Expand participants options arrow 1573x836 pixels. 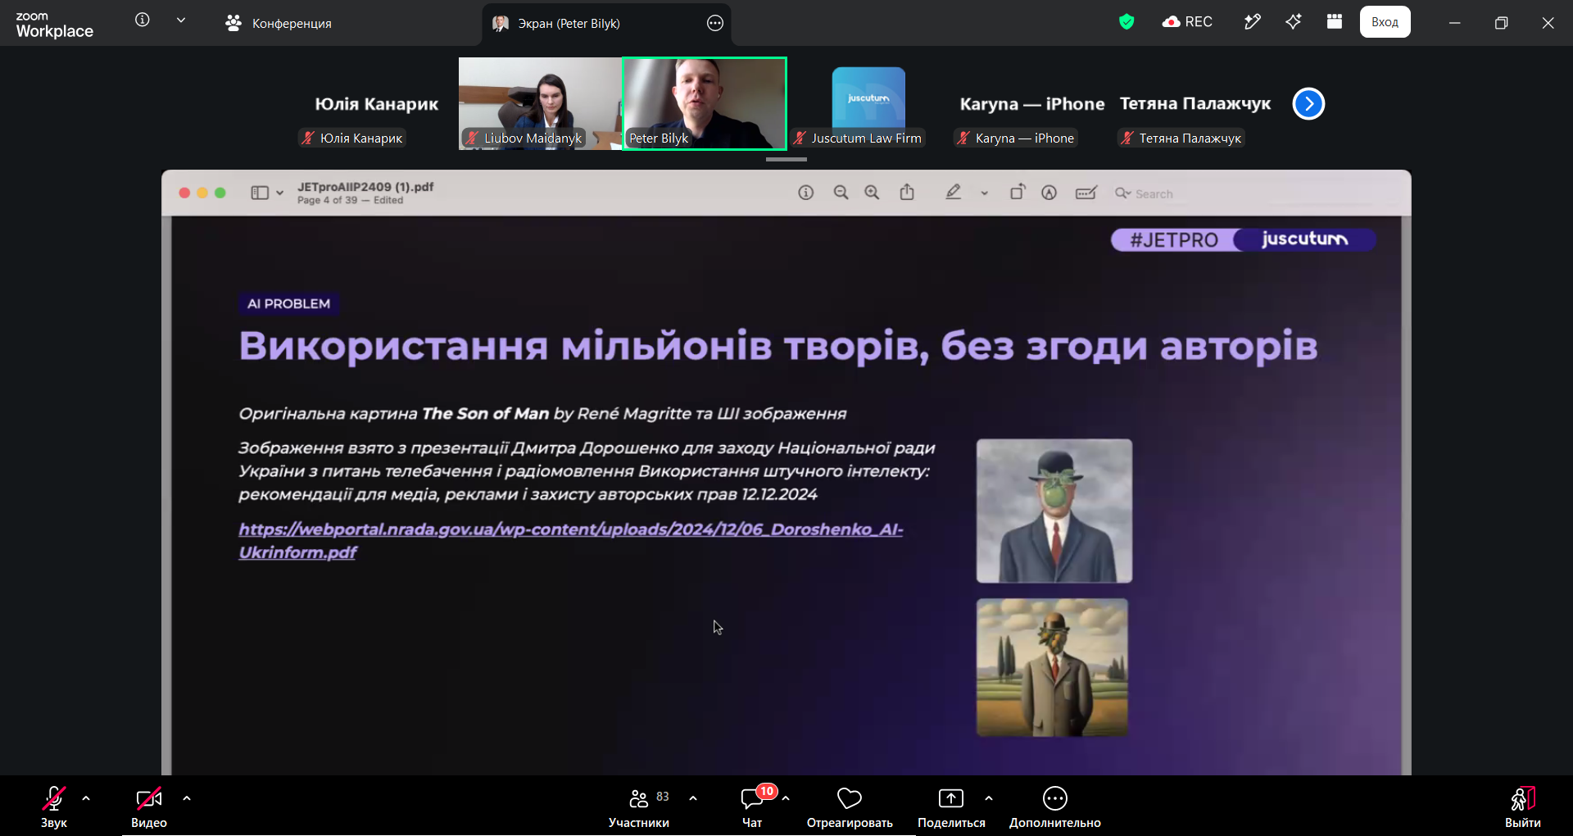(x=693, y=797)
